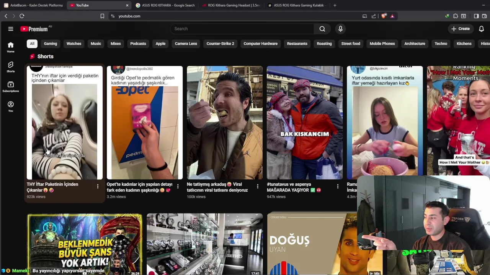
Task: Filter feed by Camera Lens chip
Action: coord(186,44)
